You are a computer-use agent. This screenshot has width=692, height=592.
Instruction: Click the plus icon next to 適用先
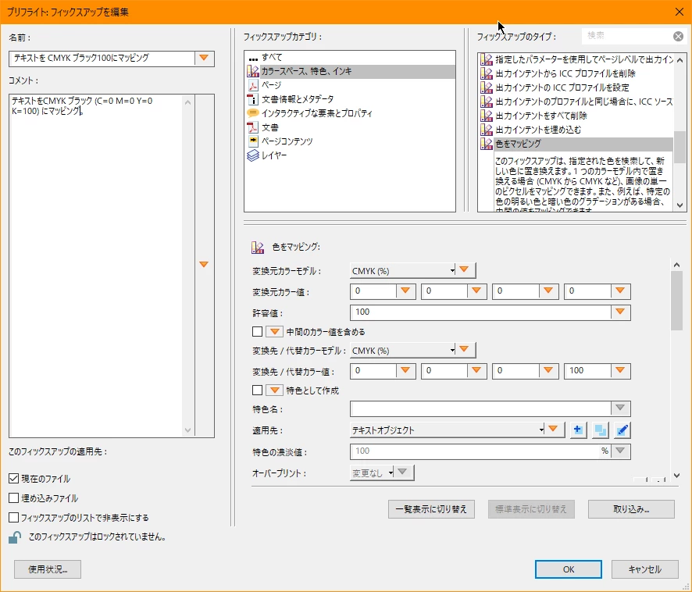coord(578,430)
